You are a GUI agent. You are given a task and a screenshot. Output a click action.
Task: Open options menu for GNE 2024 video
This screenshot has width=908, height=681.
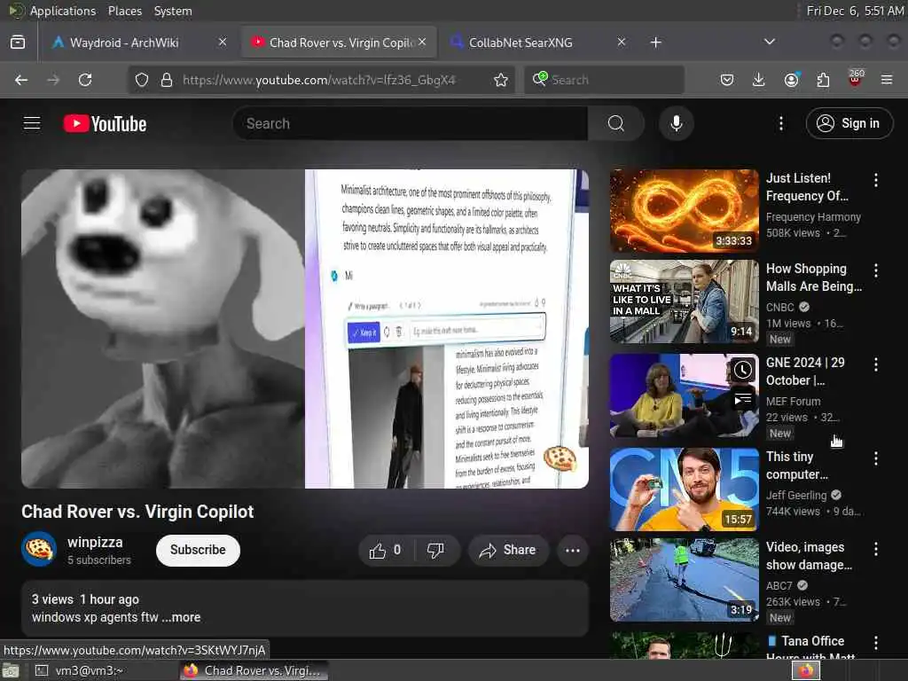pos(875,364)
